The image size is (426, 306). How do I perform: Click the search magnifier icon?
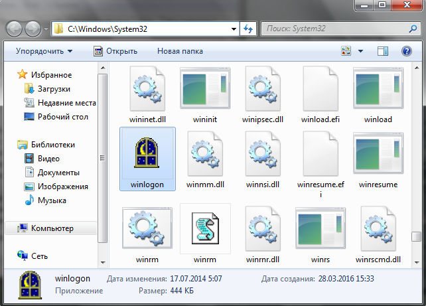click(x=413, y=29)
